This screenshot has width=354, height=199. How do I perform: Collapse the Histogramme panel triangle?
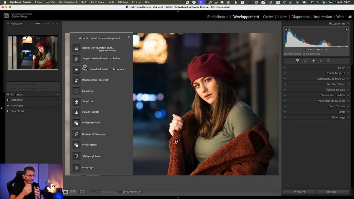pyautogui.click(x=348, y=23)
